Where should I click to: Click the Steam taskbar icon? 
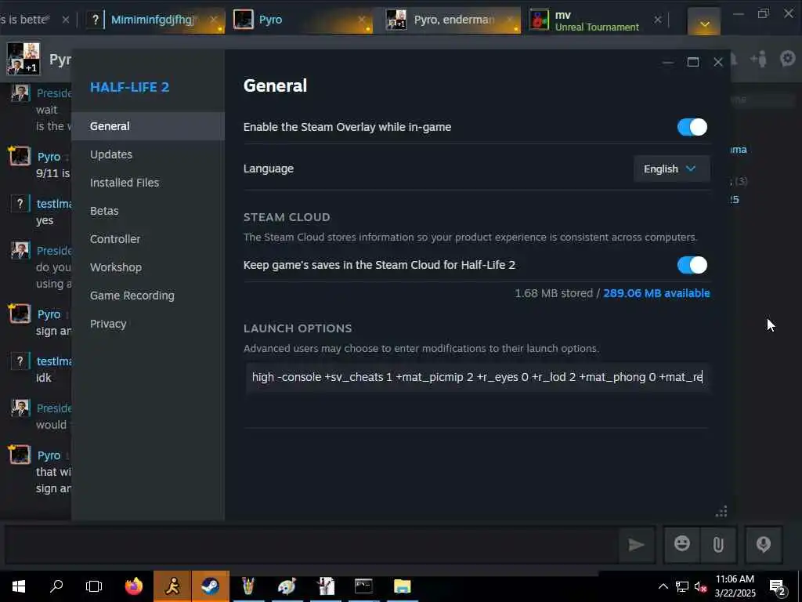[210, 586]
